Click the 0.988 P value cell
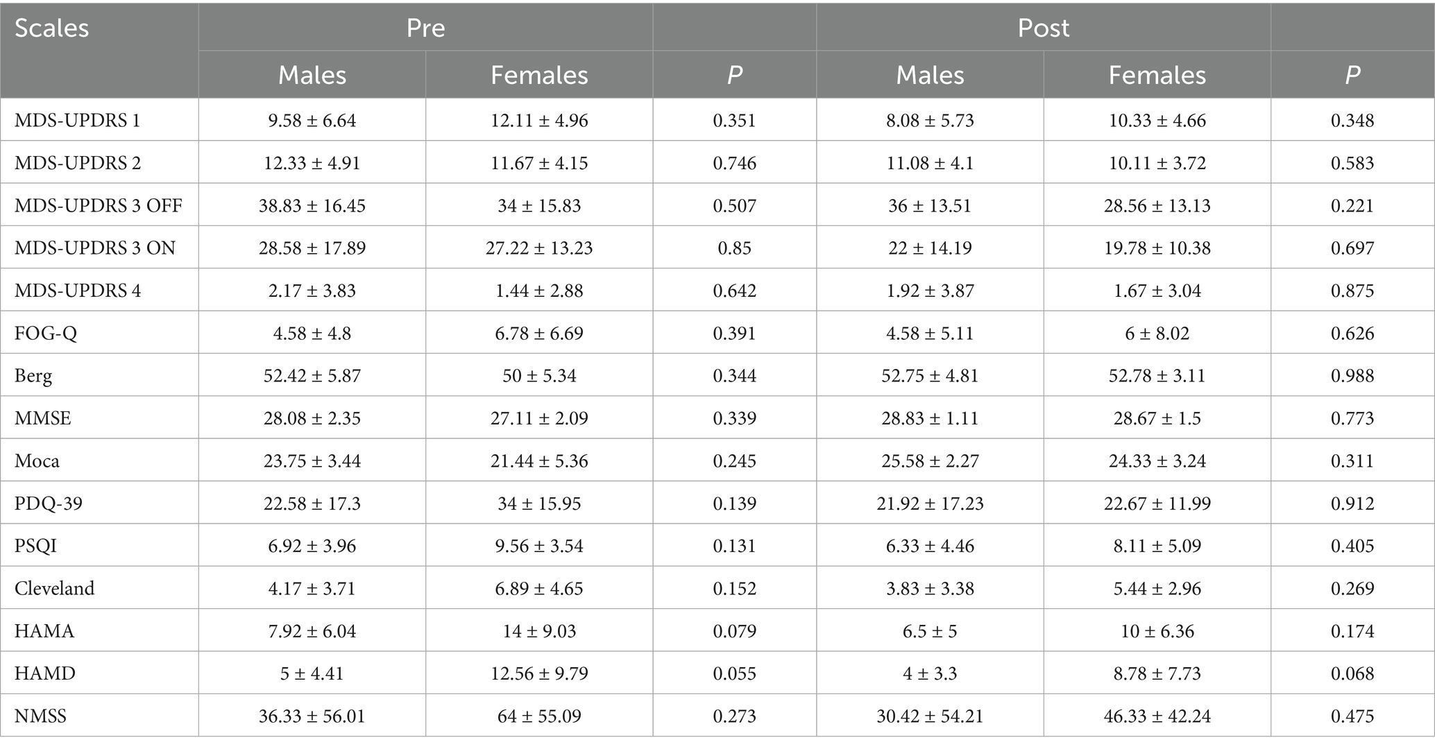The height and width of the screenshot is (749, 1435). (x=1352, y=376)
